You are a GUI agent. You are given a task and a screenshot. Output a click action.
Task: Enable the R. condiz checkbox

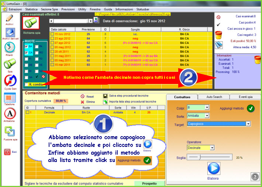tap(26, 84)
